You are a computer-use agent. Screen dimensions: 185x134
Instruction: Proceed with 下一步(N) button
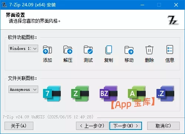coord(126,126)
